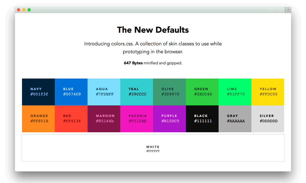
Task: Click the GREEN #2ECC40 swatch
Action: [202, 91]
